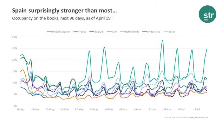
Task: Click the 07-Jun x-axis date label
Action: [x=123, y=110]
